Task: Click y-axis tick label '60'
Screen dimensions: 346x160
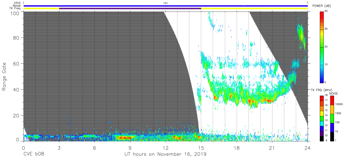Action: pyautogui.click(x=16, y=63)
